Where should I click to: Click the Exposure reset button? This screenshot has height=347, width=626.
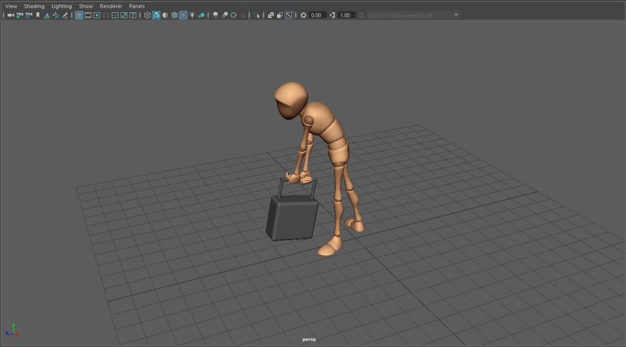[x=303, y=15]
